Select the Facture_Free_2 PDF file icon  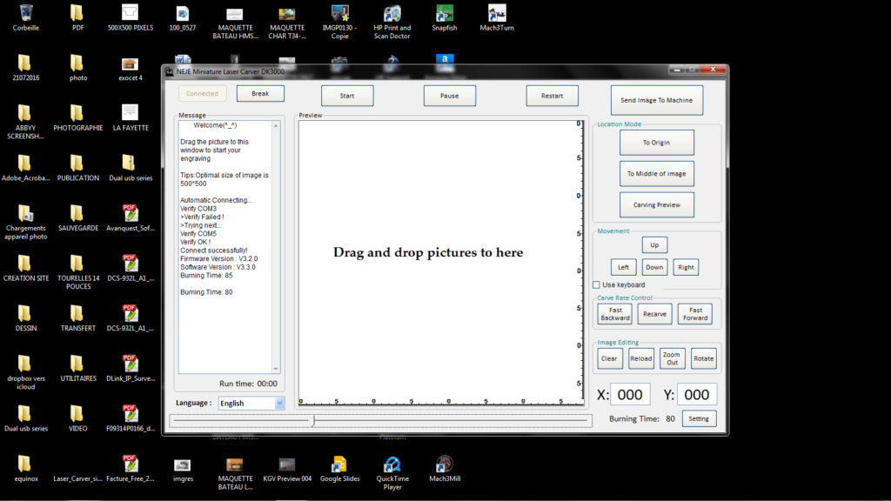click(x=131, y=469)
